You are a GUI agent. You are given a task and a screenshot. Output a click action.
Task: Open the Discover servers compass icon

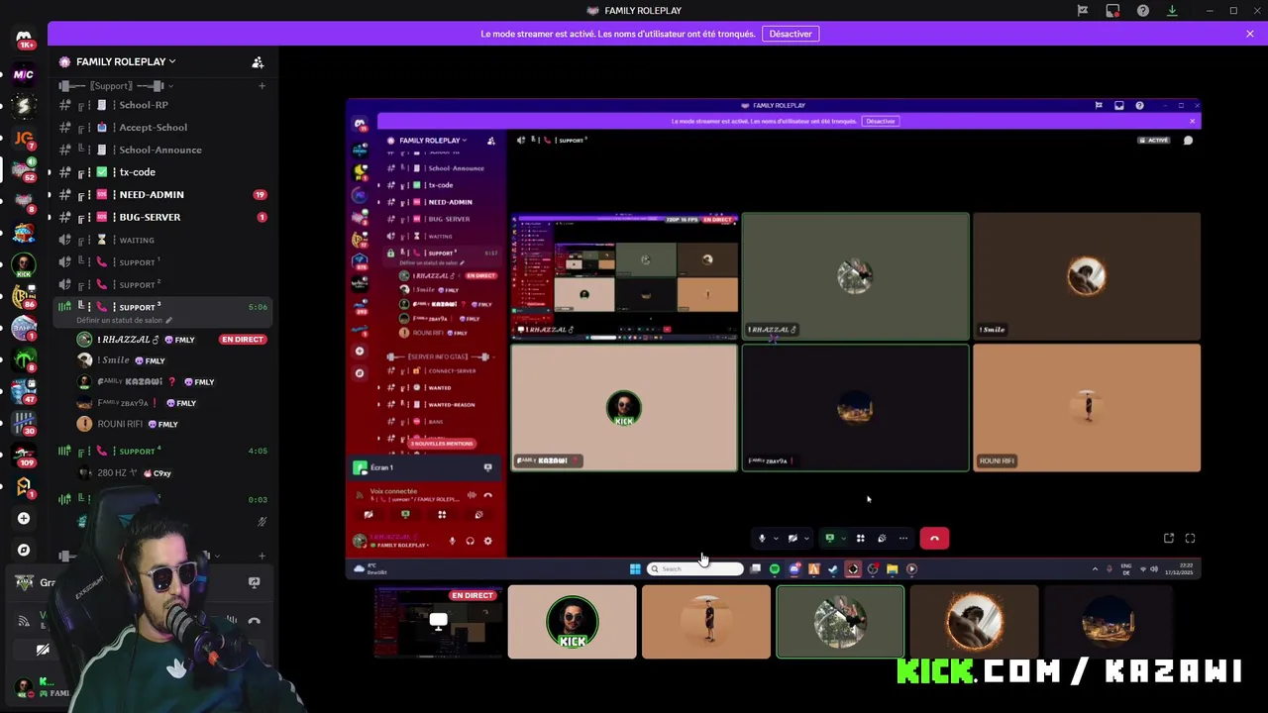click(24, 550)
